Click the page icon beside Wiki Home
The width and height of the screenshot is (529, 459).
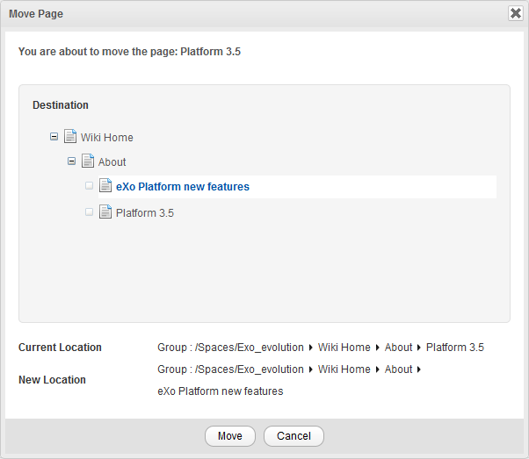(x=70, y=137)
